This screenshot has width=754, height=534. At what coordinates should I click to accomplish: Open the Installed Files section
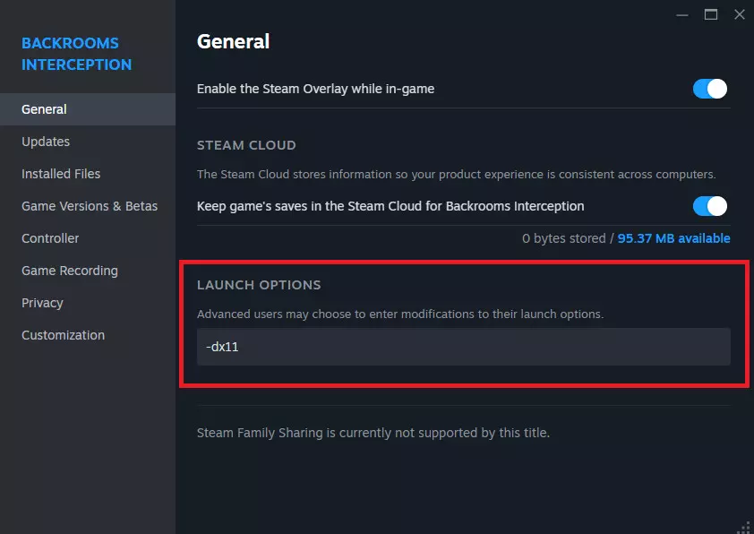click(61, 174)
